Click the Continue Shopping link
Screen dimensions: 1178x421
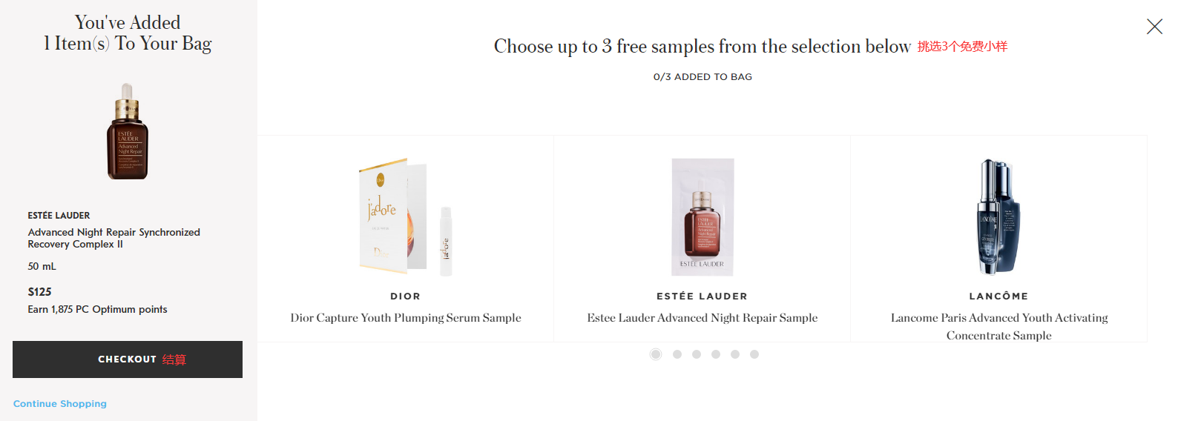coord(60,404)
